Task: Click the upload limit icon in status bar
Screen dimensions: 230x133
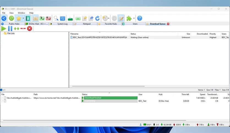Action: [x=218, y=125]
